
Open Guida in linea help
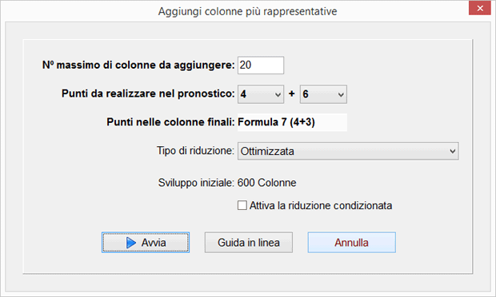point(249,243)
